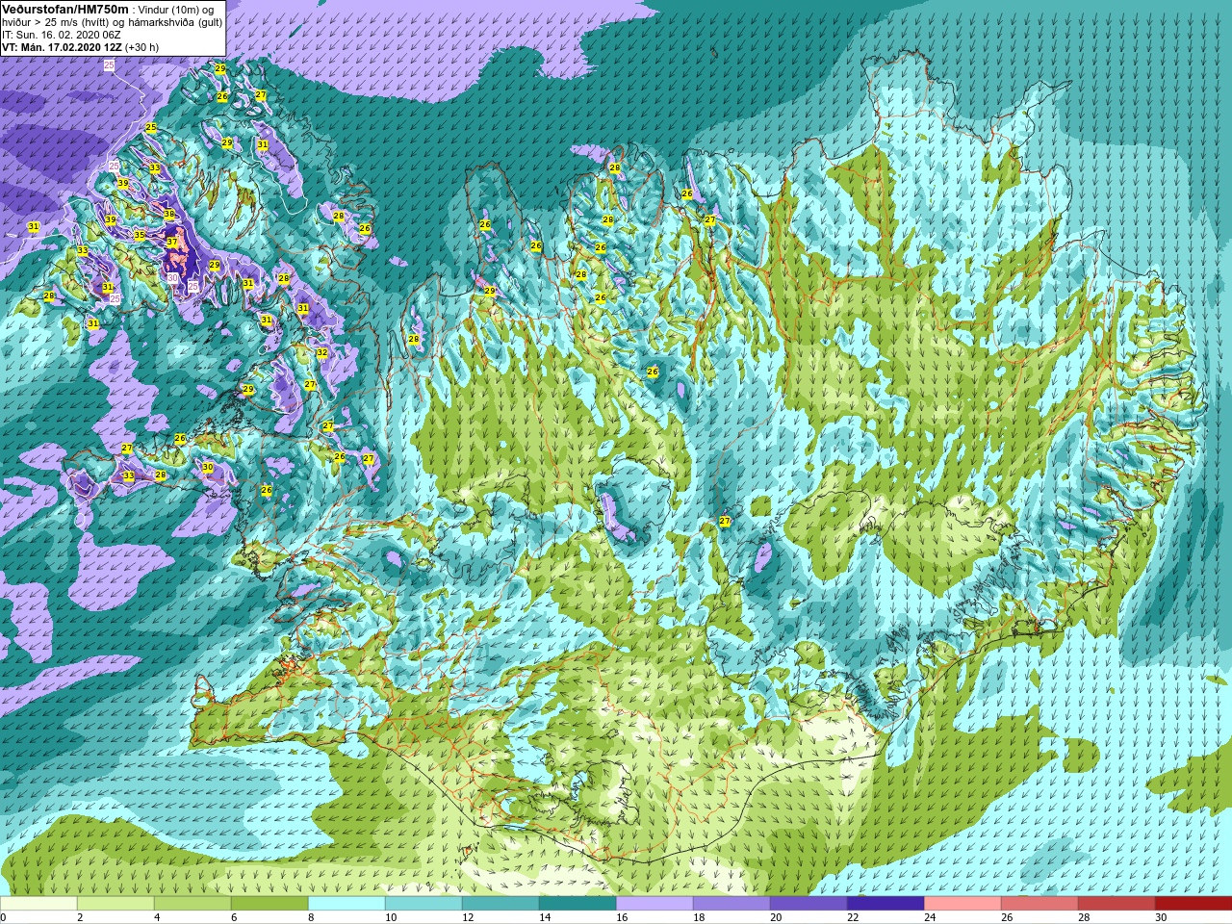Click the yellow 37 max gust marker
Viewport: 1232px width, 924px height.
tap(171, 243)
